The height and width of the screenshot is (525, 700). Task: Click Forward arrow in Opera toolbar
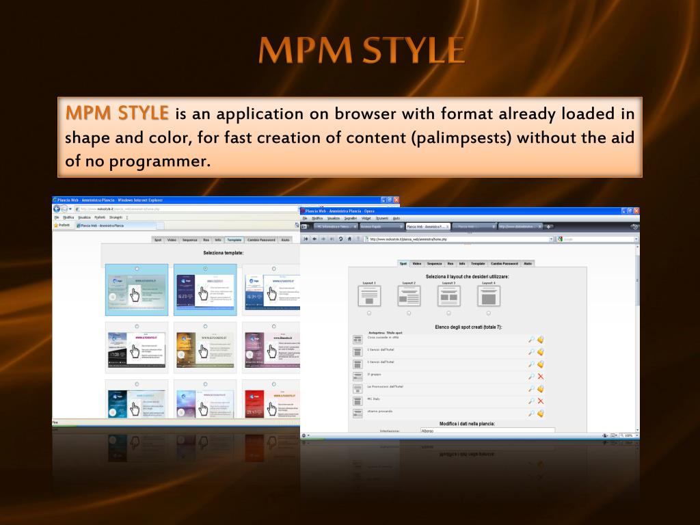(x=323, y=239)
